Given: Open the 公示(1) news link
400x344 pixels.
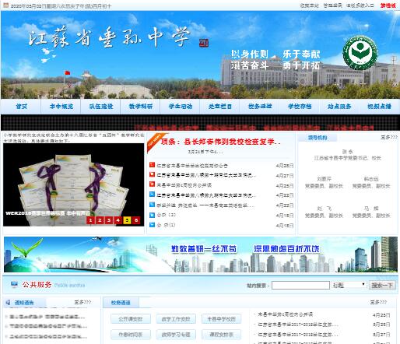Looking at the screenshot, I should click(x=166, y=225).
